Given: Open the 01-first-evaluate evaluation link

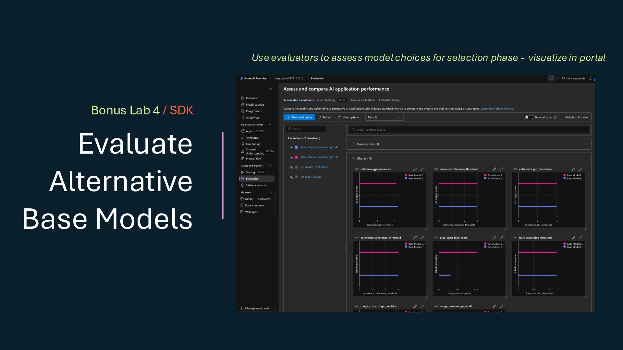Looking at the screenshot, I should point(311,177).
